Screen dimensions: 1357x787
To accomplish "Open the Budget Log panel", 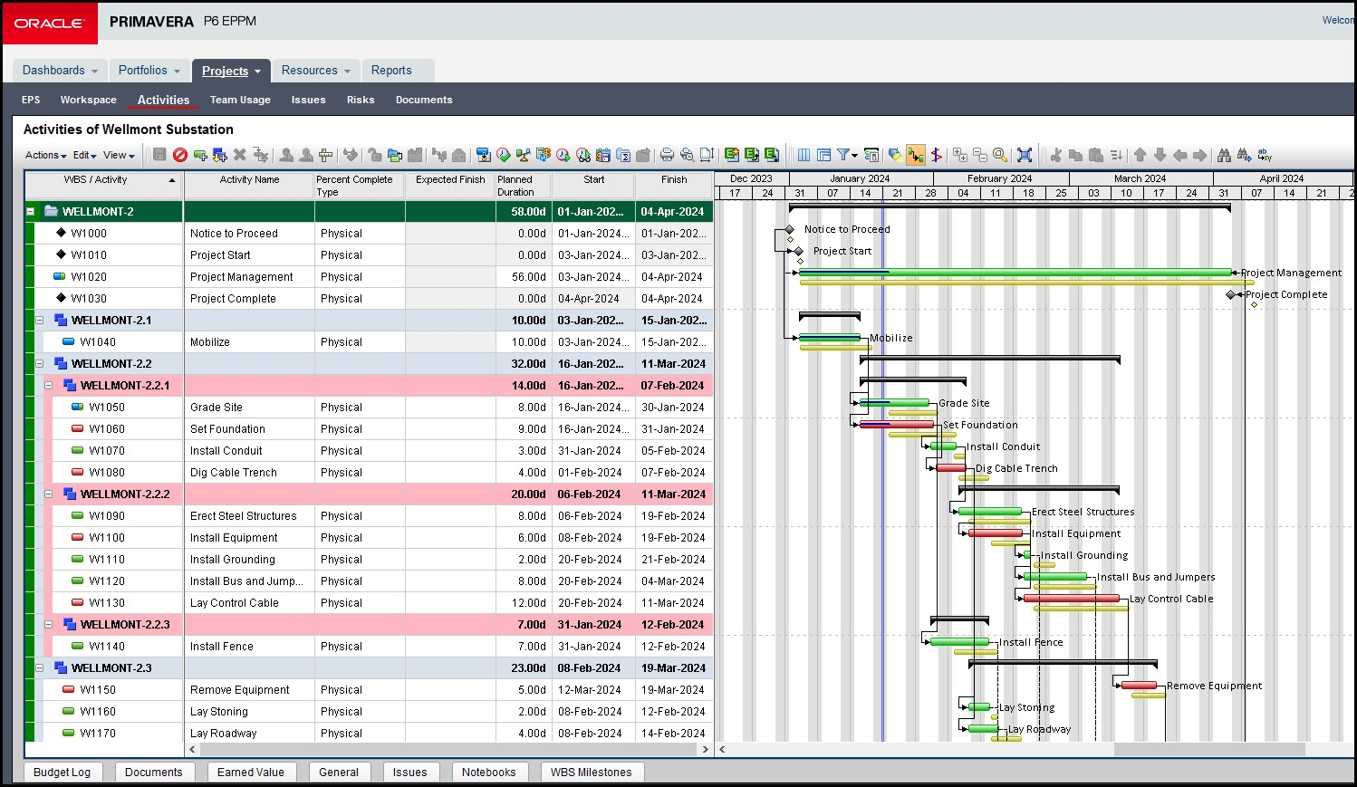I will coord(61,772).
